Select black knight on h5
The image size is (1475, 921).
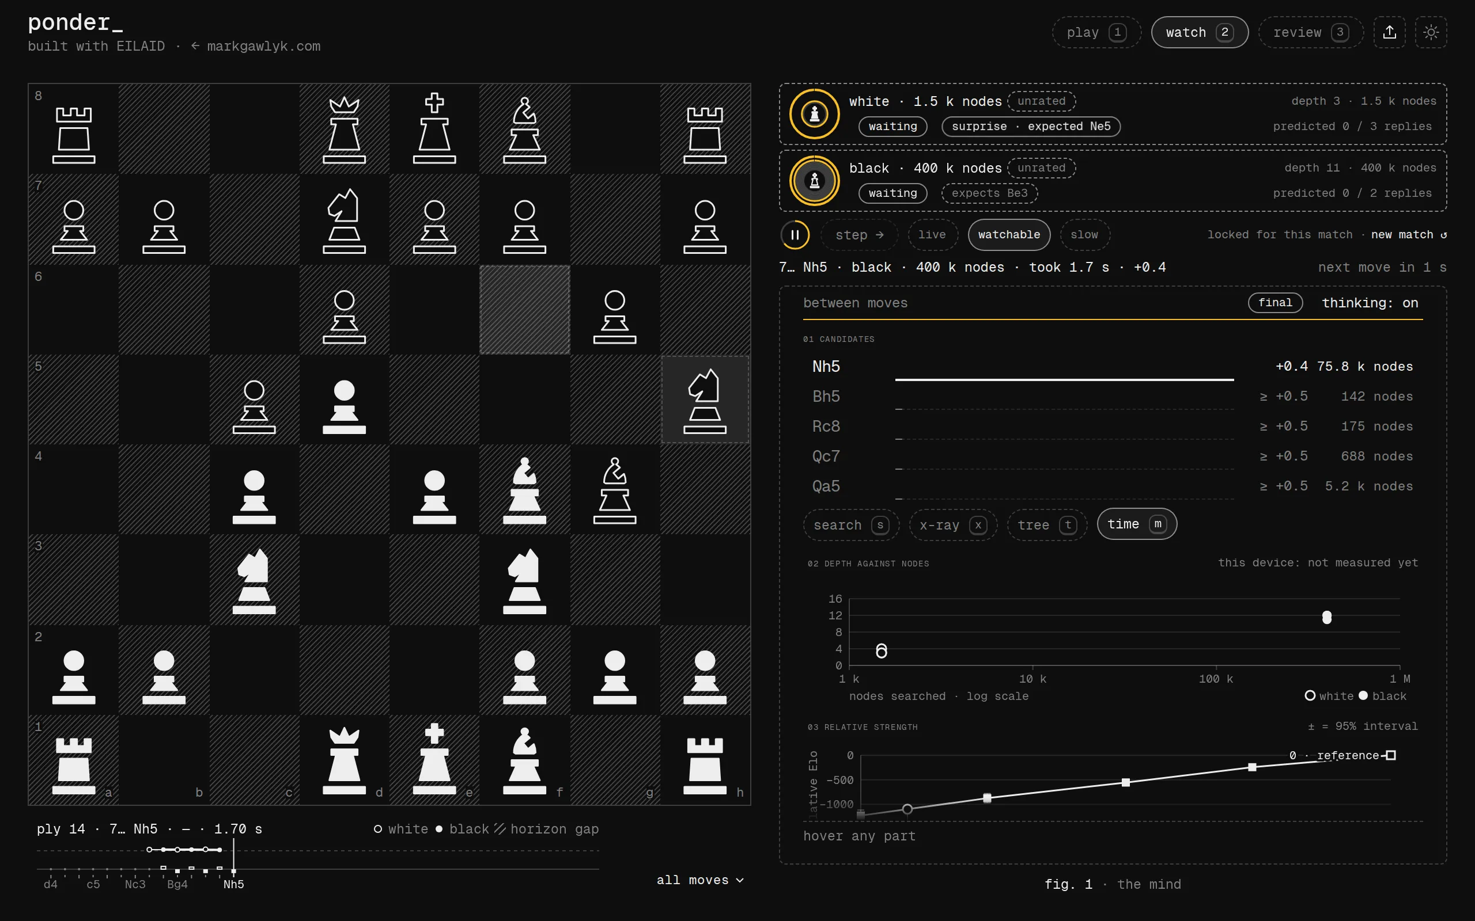pyautogui.click(x=705, y=399)
